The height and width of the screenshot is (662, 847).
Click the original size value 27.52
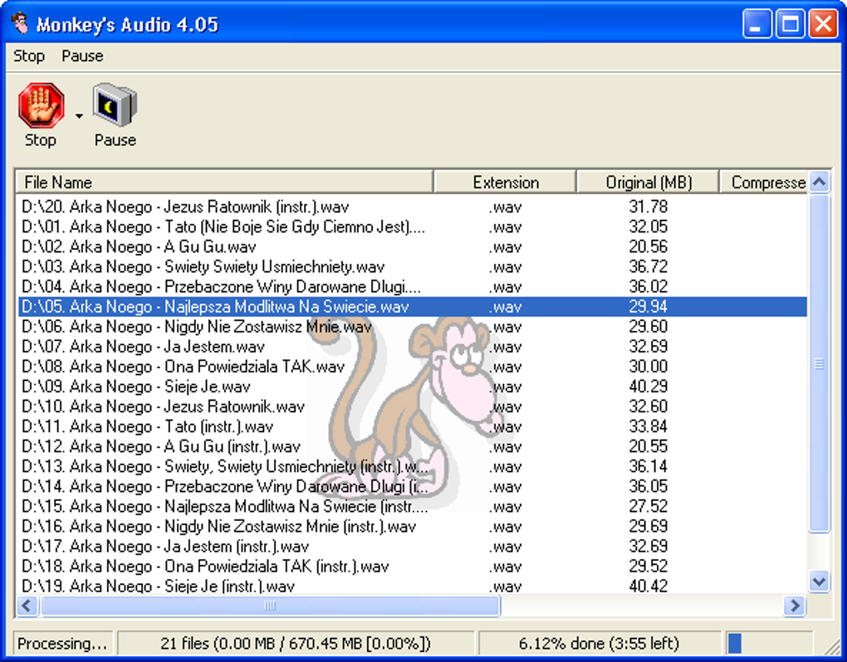649,506
